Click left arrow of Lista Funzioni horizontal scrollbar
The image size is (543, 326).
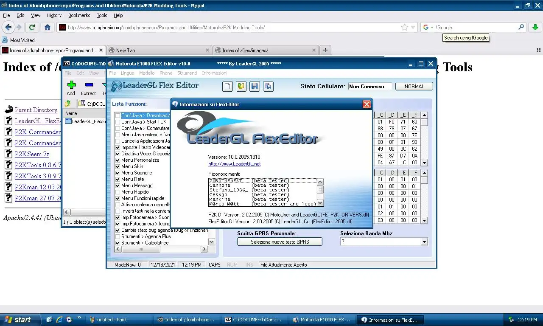[118, 249]
